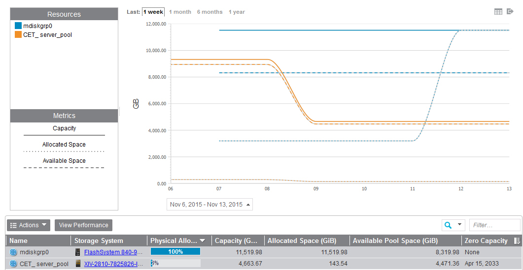This screenshot has height=270, width=523.
Task: Click the pool icon beside mdiskgrp0 row
Action: (x=13, y=252)
